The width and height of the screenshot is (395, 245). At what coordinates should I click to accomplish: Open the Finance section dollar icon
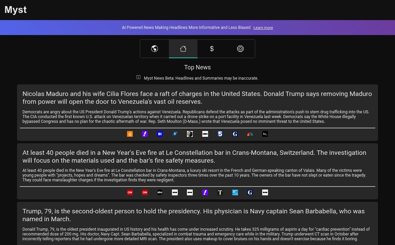pos(212,49)
